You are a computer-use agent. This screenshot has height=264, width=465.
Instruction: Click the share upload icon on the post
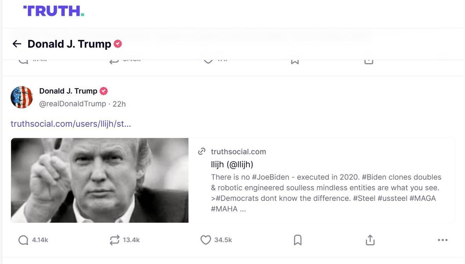coord(370,240)
